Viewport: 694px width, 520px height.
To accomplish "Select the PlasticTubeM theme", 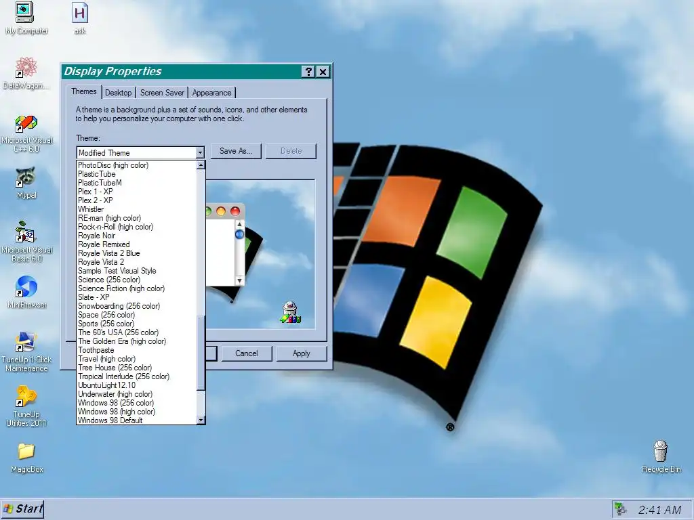I will tap(136, 183).
